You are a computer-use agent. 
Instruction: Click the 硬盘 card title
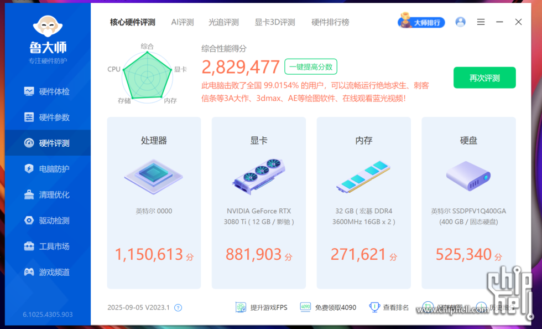[468, 140]
